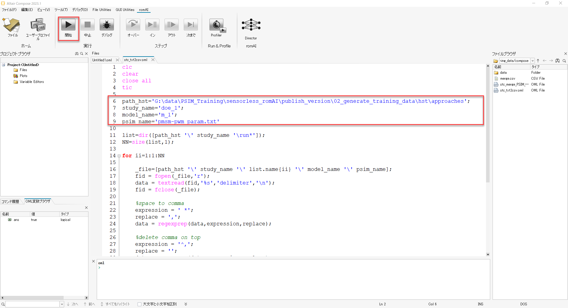Viewport: 568px width, 308px height.
Task: Close the oml command window
Action: coord(93,261)
